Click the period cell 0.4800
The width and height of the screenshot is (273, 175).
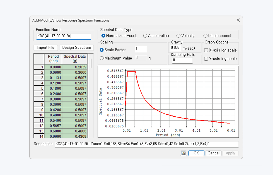coord(53,115)
